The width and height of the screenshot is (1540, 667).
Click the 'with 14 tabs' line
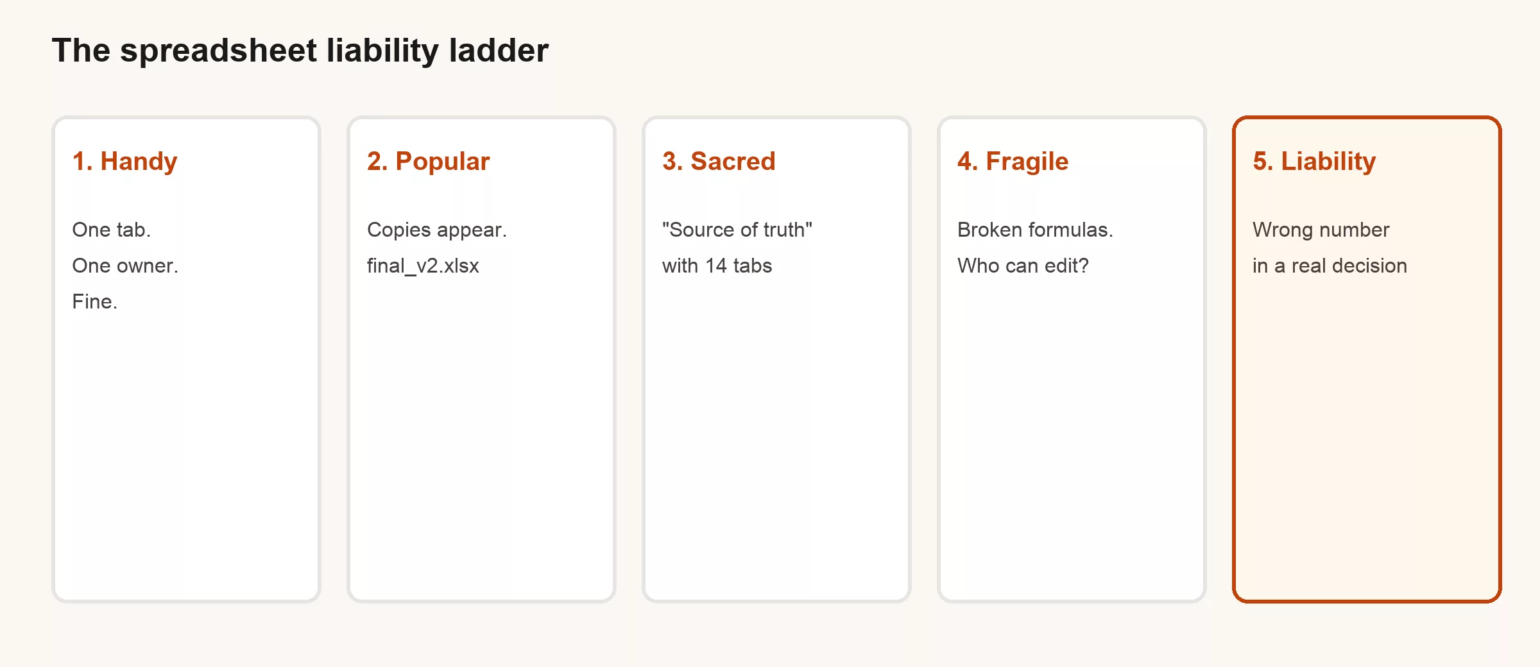click(717, 266)
